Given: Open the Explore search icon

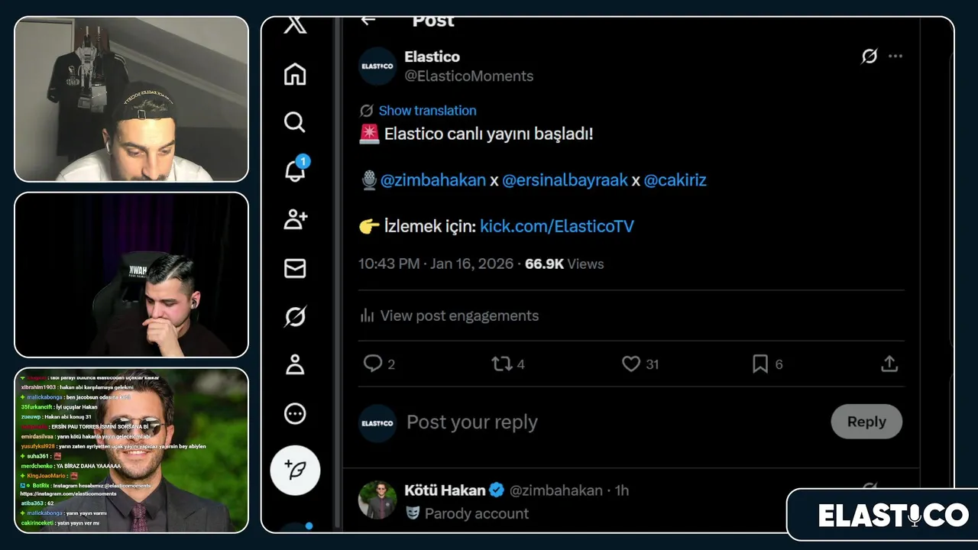Looking at the screenshot, I should tap(295, 122).
